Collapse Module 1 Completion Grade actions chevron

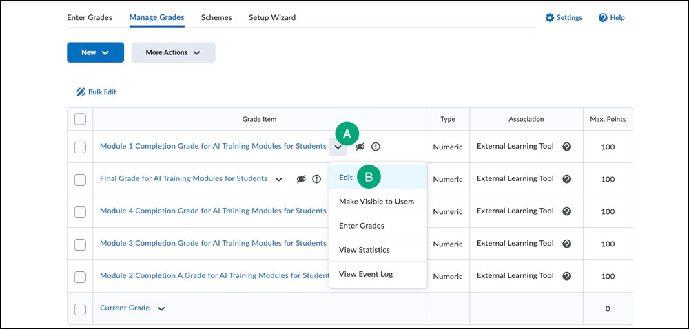(x=338, y=147)
